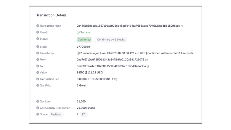231x130 pixels.
Task: Open block number 17720089
Action: [83, 47]
